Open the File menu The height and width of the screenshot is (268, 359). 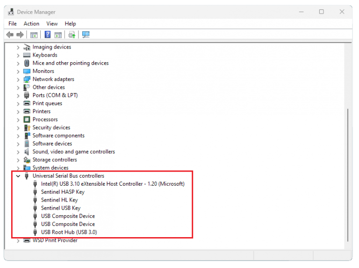coord(12,23)
